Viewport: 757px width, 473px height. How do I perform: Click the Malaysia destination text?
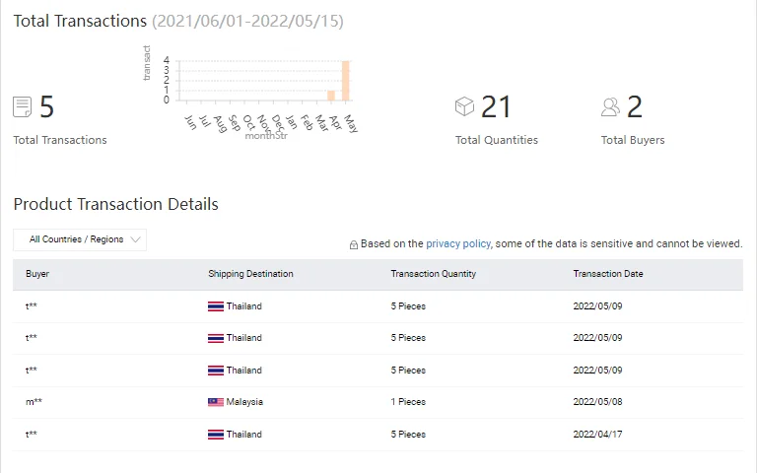coord(244,402)
